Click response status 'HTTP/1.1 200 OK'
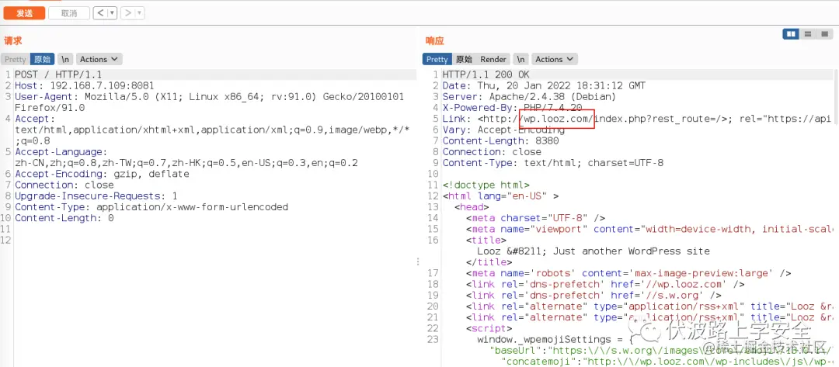Screen dimensions: 839x367 pos(486,74)
